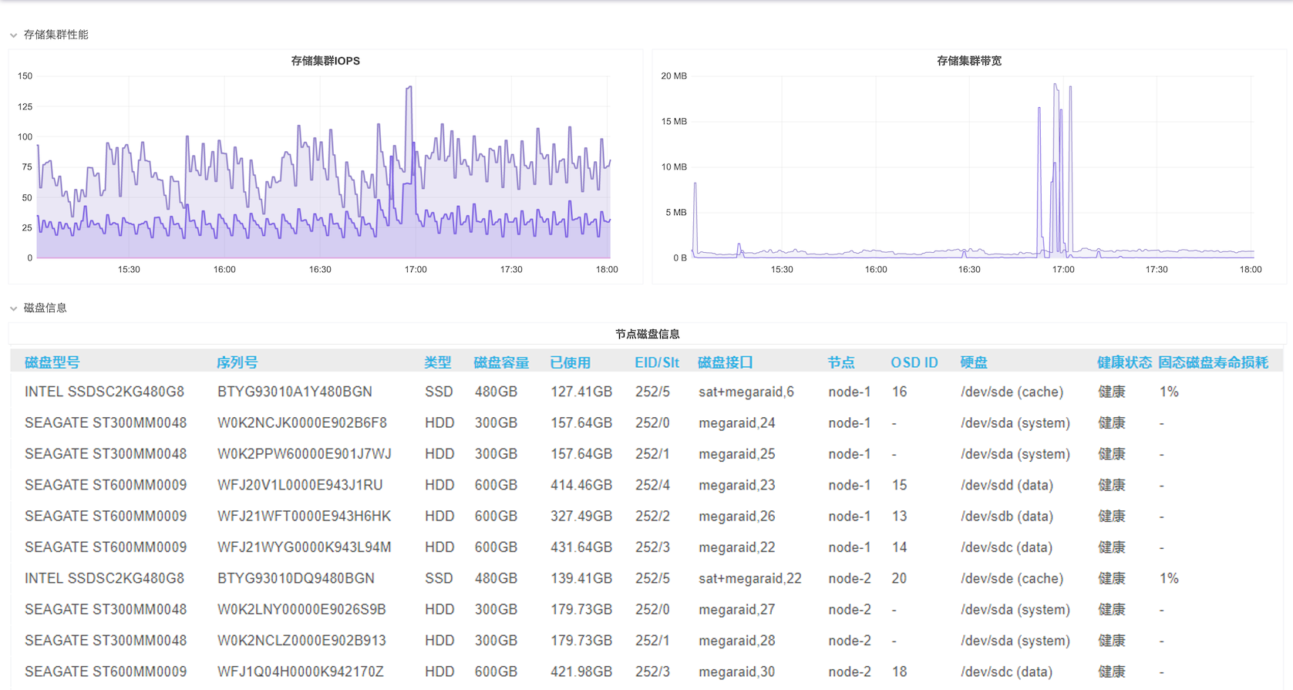Collapse the 存储集群性能 row chevron

coord(13,35)
